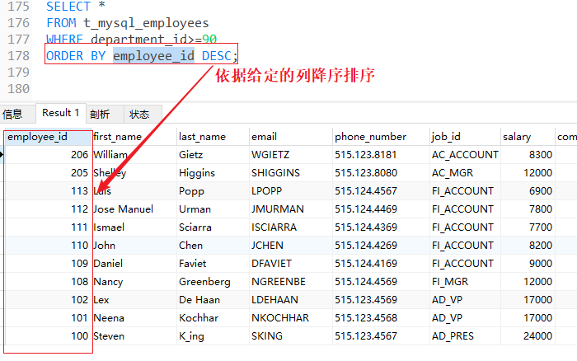Click last name cell Chen
The image size is (577, 361).
tap(213, 245)
